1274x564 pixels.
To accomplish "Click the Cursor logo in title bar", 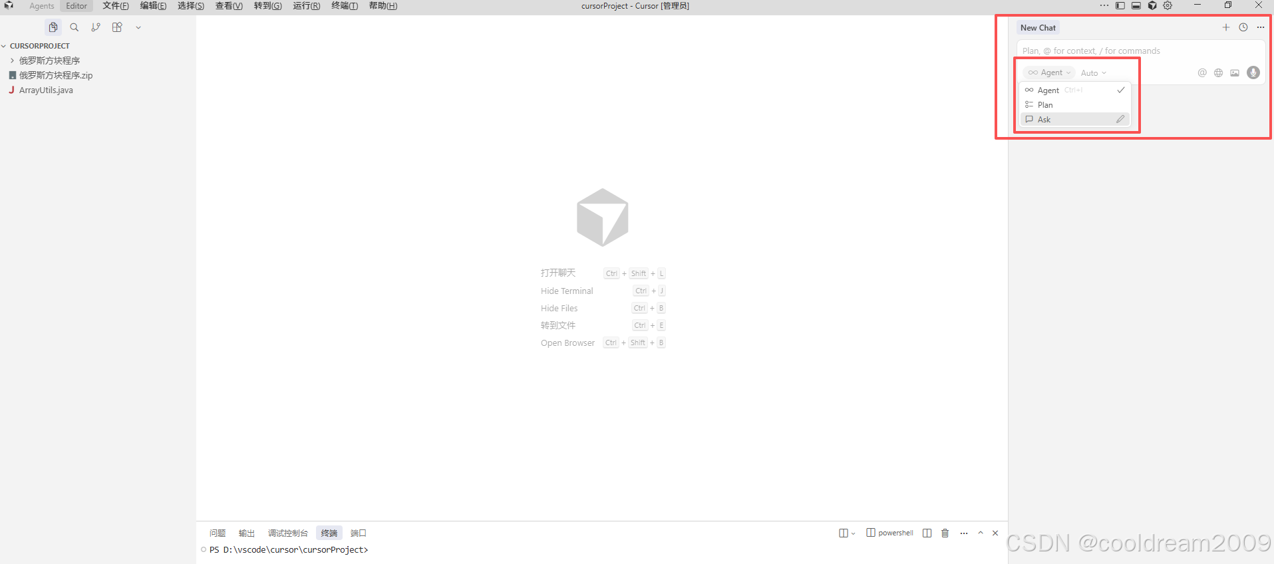I will (x=9, y=5).
